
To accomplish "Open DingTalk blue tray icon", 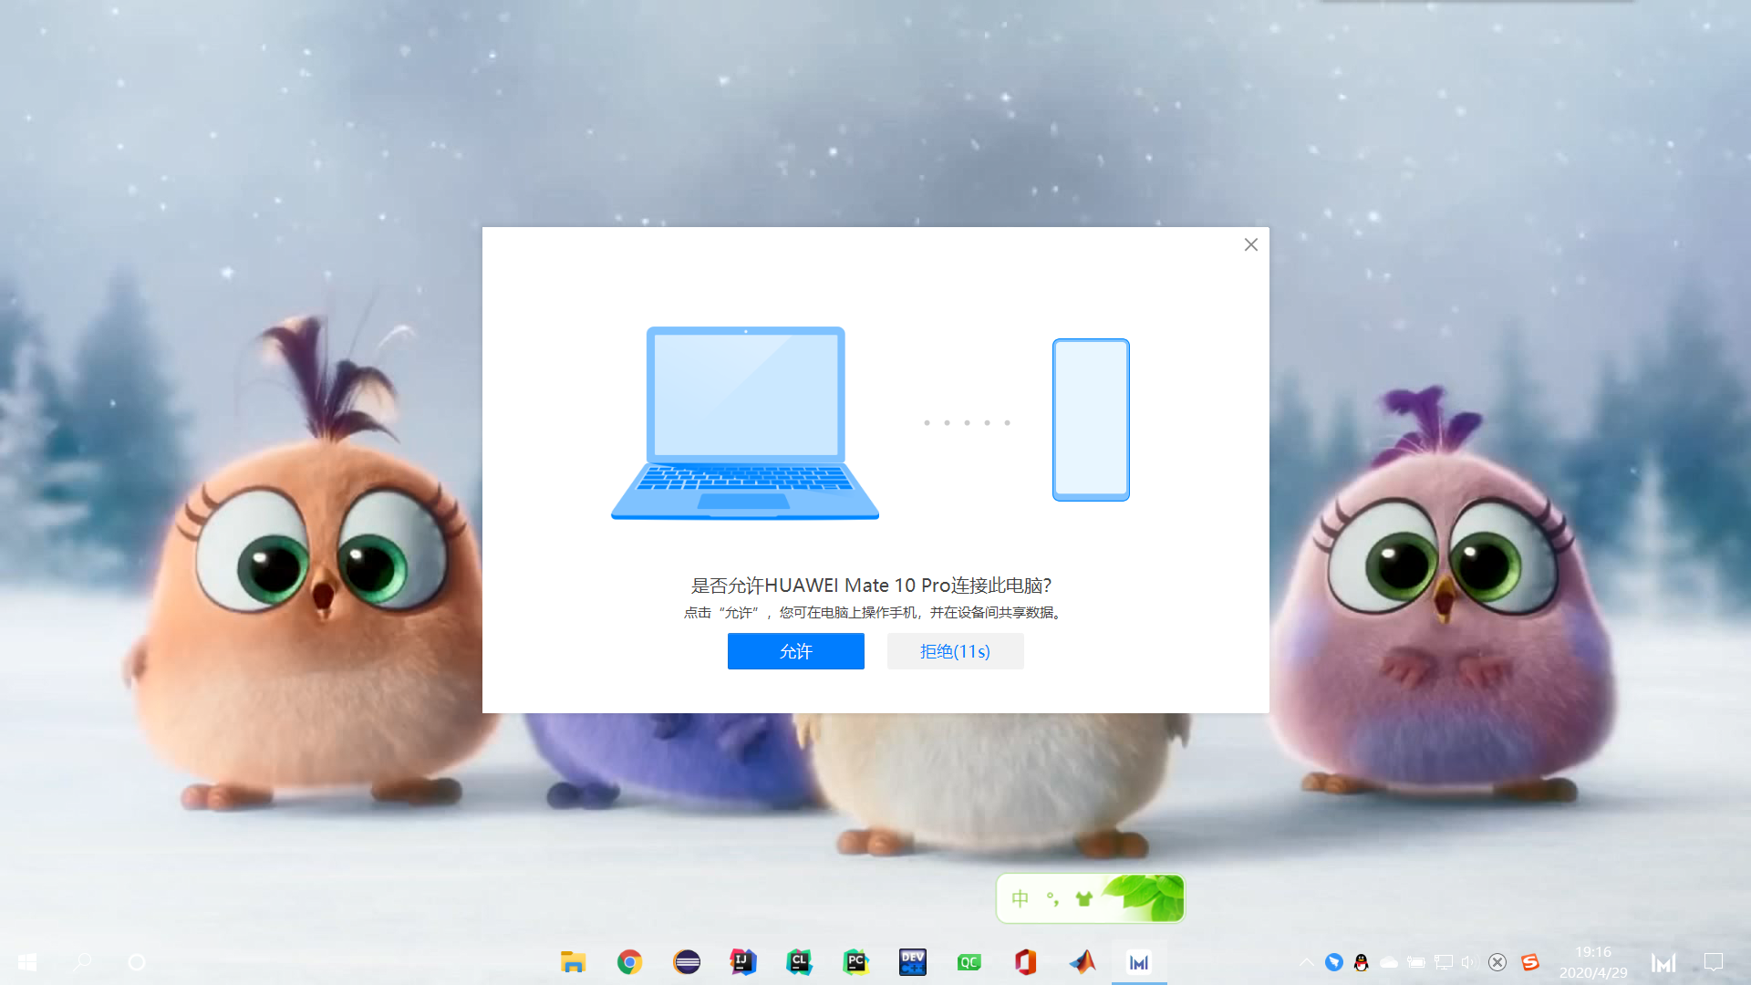I will [x=1334, y=962].
